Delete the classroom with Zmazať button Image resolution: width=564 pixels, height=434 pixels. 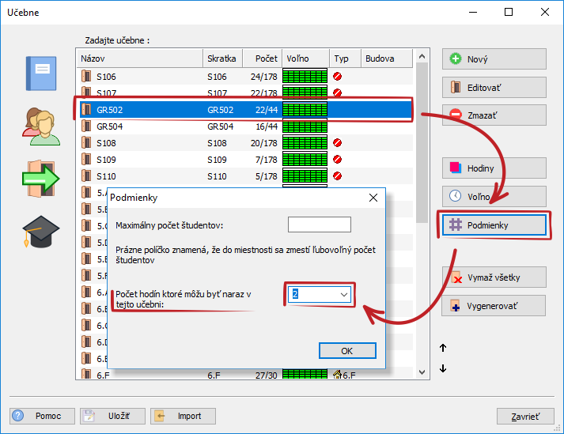click(x=494, y=115)
